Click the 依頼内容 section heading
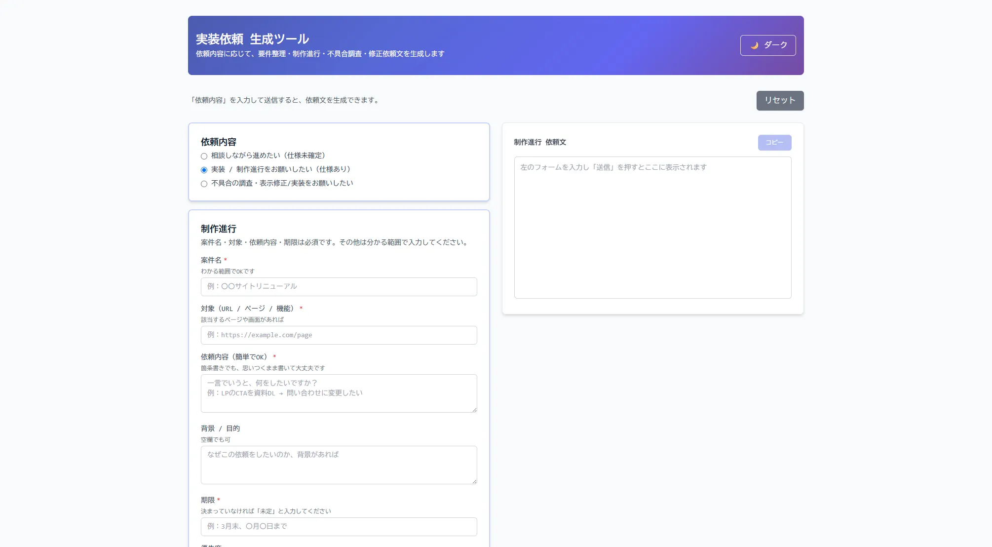The image size is (992, 547). point(219,142)
